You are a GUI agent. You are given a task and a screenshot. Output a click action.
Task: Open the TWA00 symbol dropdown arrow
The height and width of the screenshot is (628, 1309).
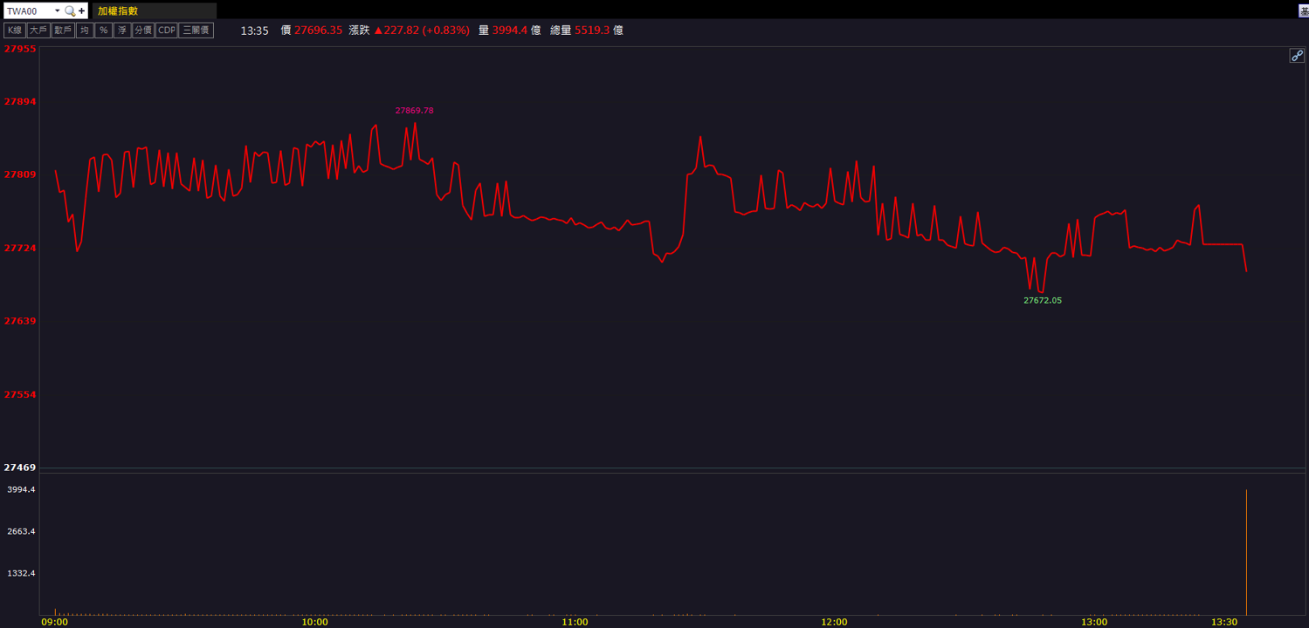tap(57, 11)
